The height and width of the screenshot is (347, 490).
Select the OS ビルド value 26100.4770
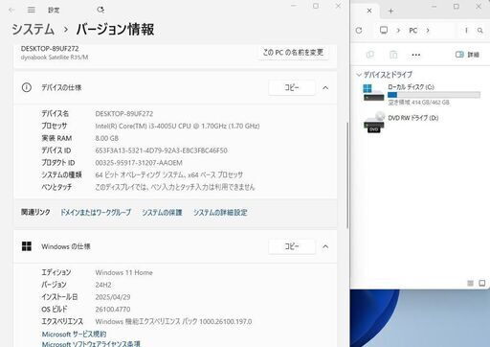point(113,310)
